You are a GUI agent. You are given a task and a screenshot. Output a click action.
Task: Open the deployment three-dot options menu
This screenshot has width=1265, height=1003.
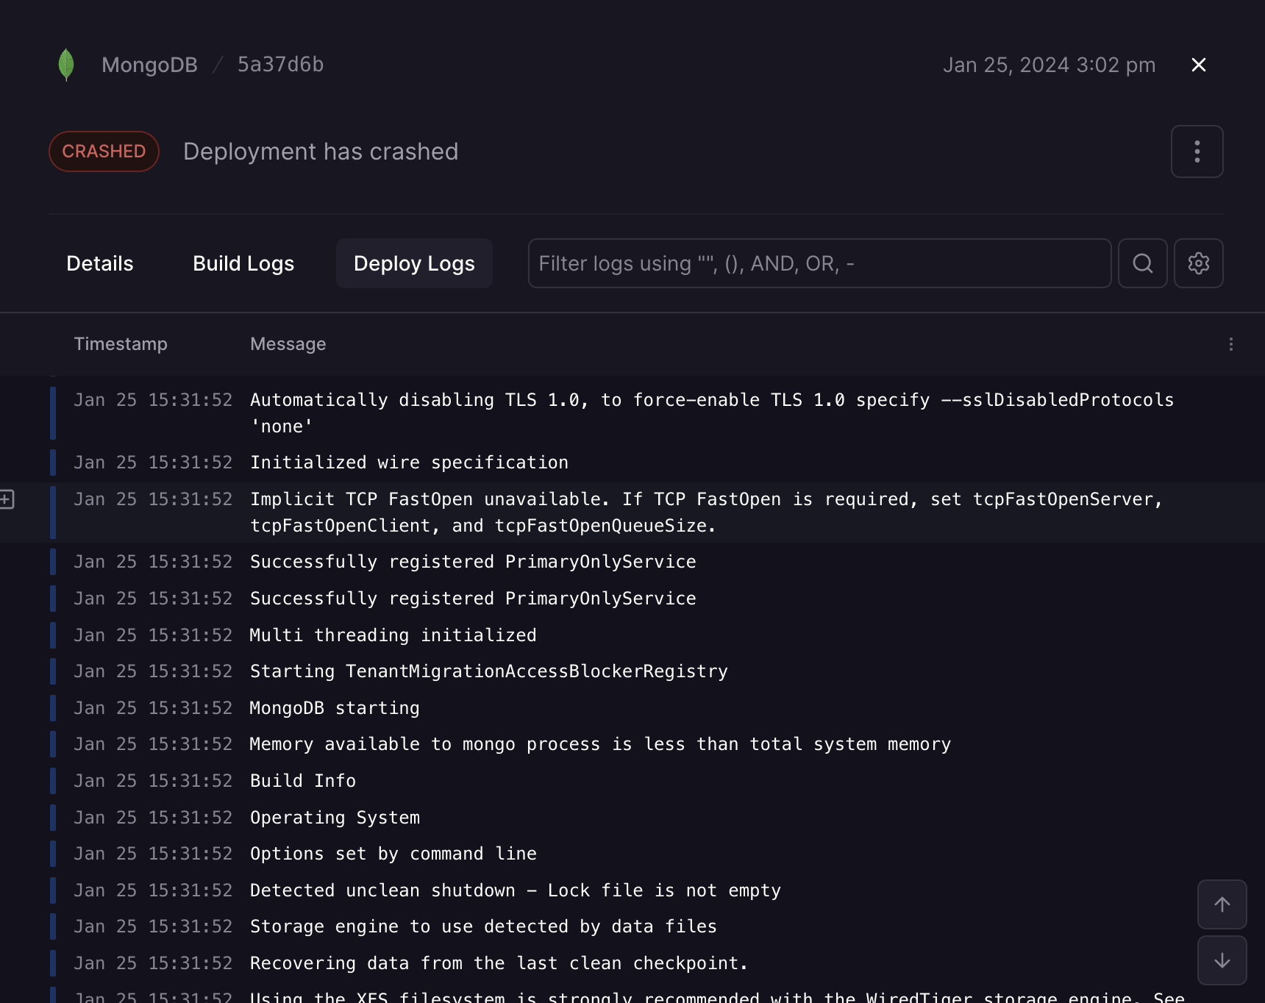1197,151
